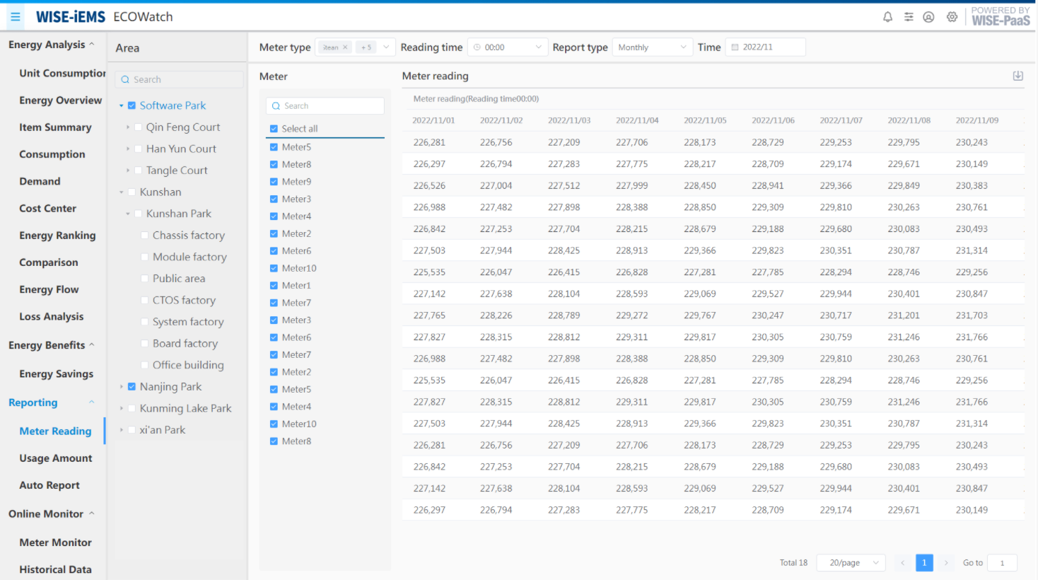
Task: Download the meter reading table
Action: [x=1017, y=76]
